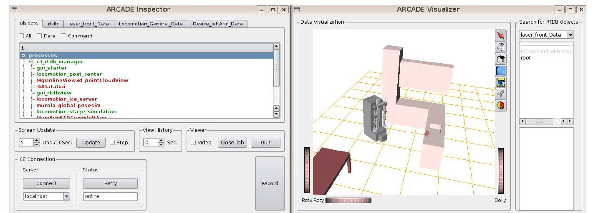Viewport: 593px width, 213px height.
Task: Collapse the processes tree node
Action: (23, 55)
